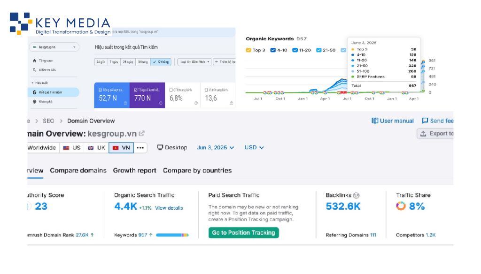Open Tổng quan via the home icon
The height and width of the screenshot is (274, 481).
tap(34, 61)
